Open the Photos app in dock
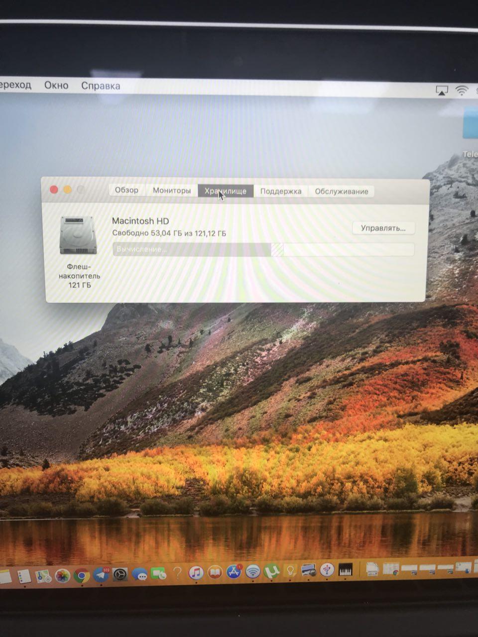Viewport: 478px width, 637px height. click(62, 576)
